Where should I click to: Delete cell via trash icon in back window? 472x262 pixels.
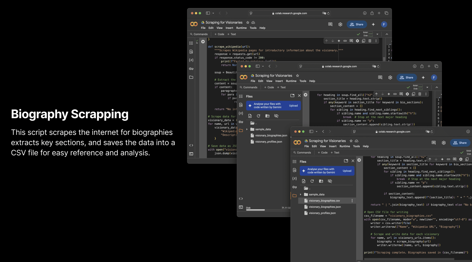pos(370,41)
